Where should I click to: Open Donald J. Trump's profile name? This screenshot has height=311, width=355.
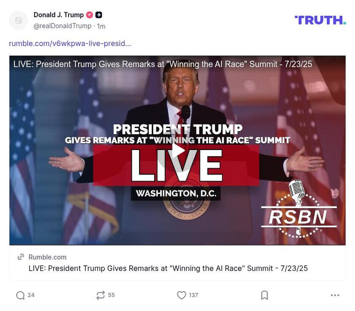(x=58, y=14)
